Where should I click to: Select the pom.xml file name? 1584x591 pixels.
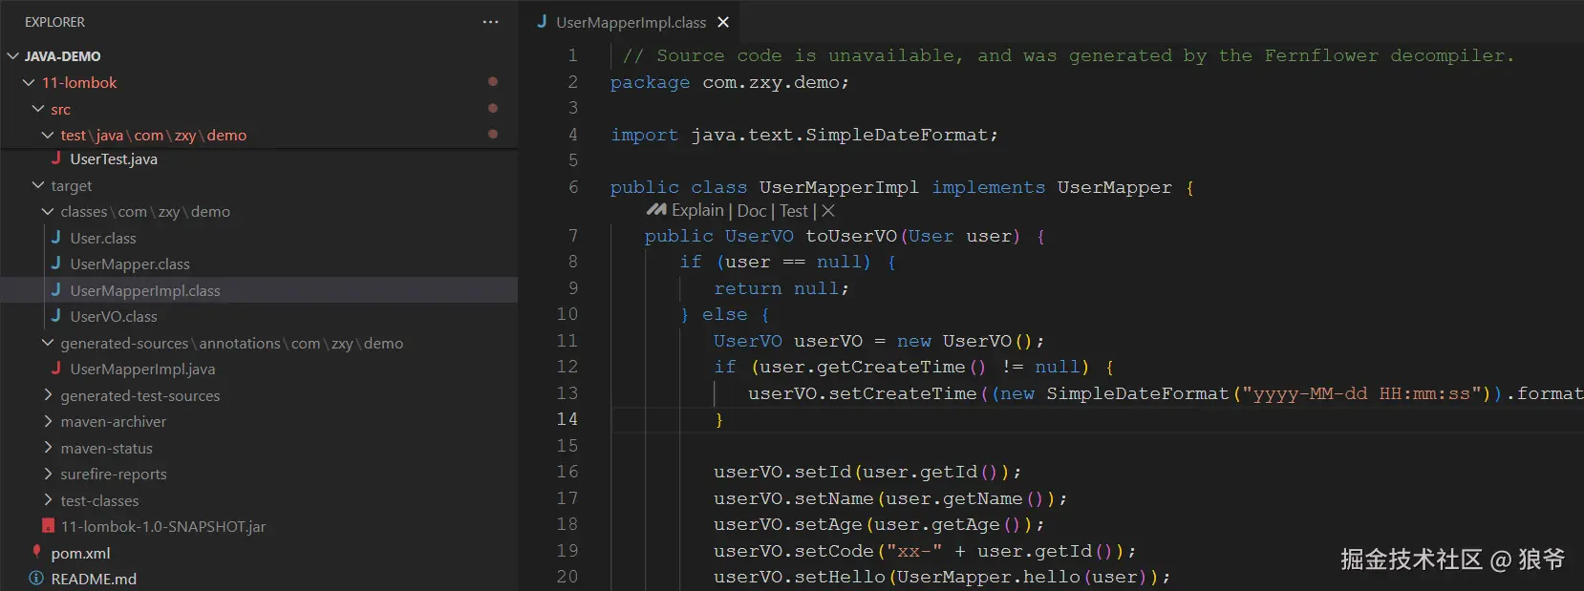[x=80, y=553]
